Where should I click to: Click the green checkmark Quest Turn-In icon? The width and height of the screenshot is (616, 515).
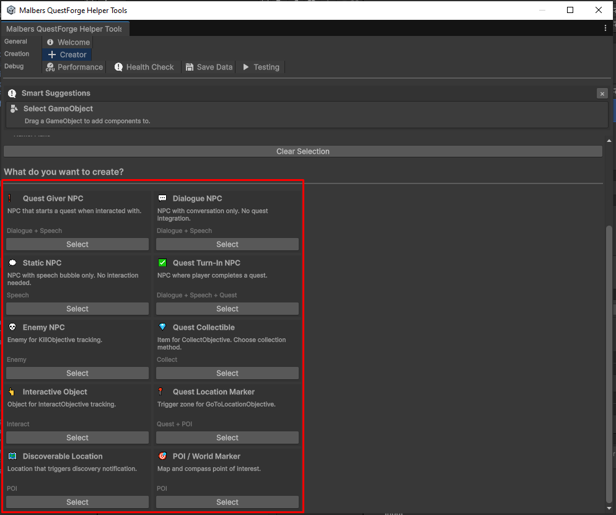click(x=162, y=263)
